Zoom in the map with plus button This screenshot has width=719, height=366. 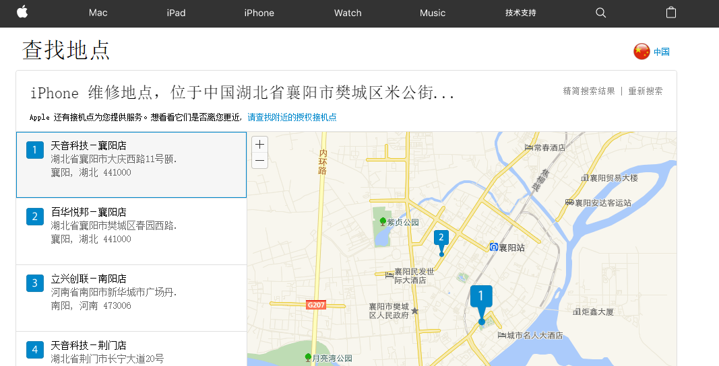tap(259, 144)
